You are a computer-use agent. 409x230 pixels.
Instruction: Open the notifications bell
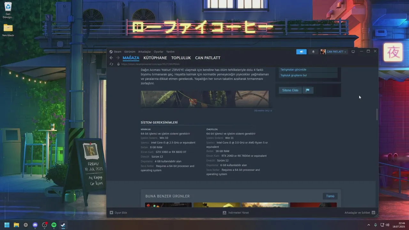[313, 52]
